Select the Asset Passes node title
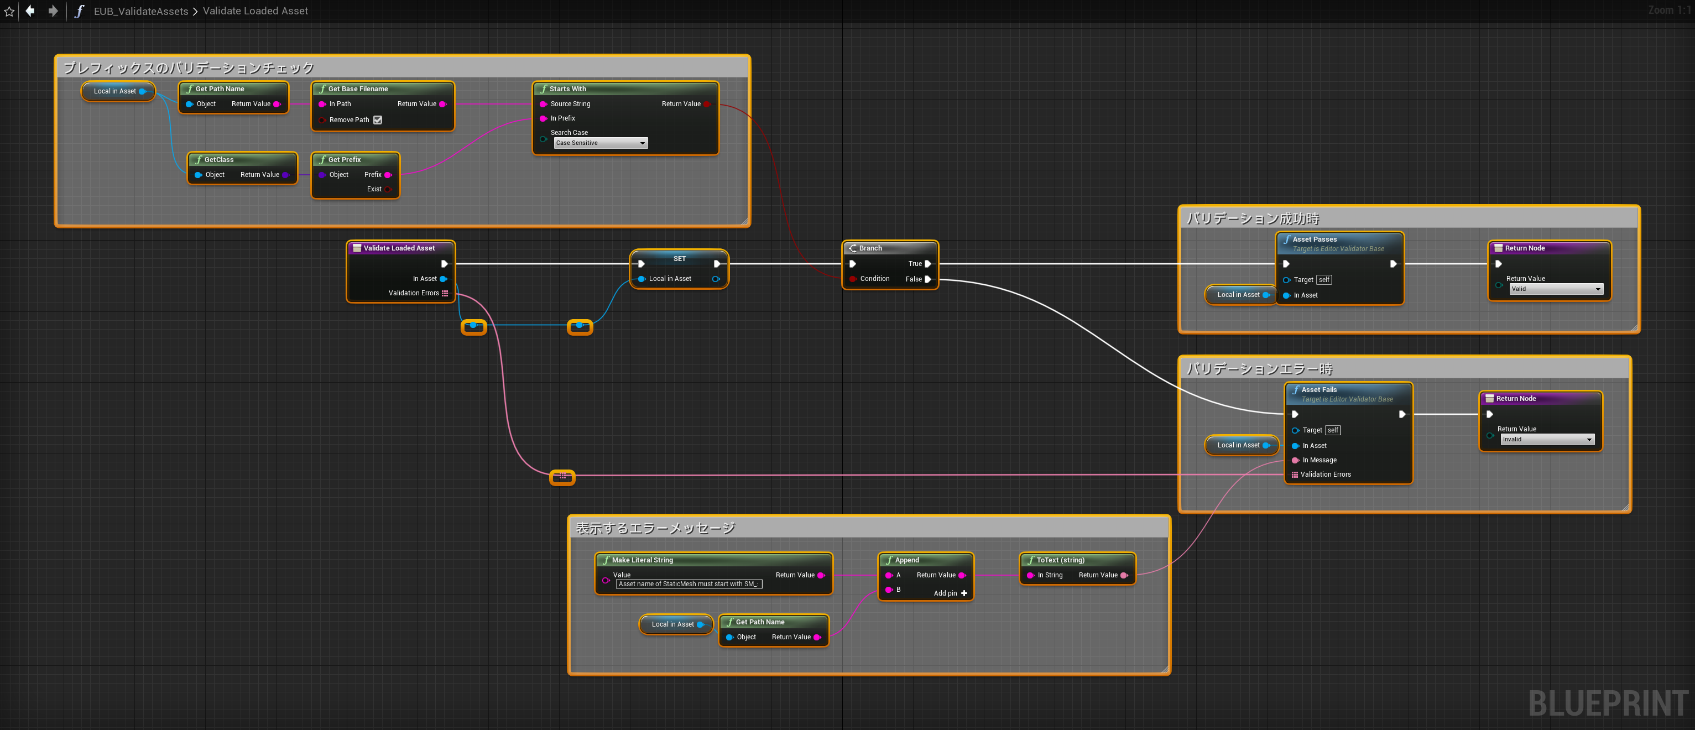The image size is (1695, 730). click(x=1314, y=239)
